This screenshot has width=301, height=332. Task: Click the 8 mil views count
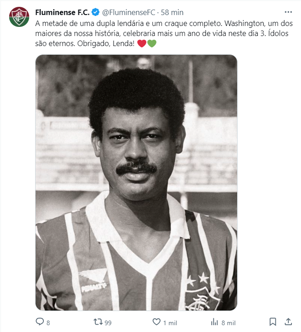coord(228,323)
